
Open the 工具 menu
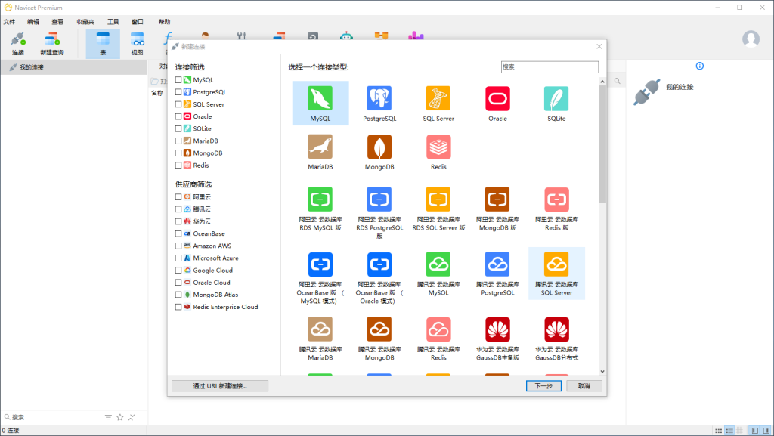point(112,21)
